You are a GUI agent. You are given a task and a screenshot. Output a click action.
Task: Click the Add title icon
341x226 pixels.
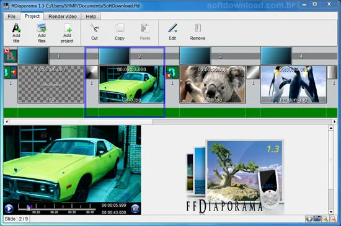pyautogui.click(x=16, y=28)
